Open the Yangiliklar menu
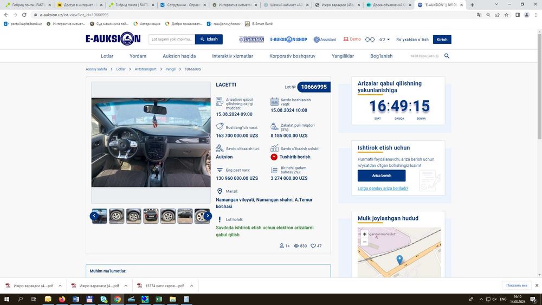Screen dimensions: 542x305 pyautogui.click(x=343, y=56)
